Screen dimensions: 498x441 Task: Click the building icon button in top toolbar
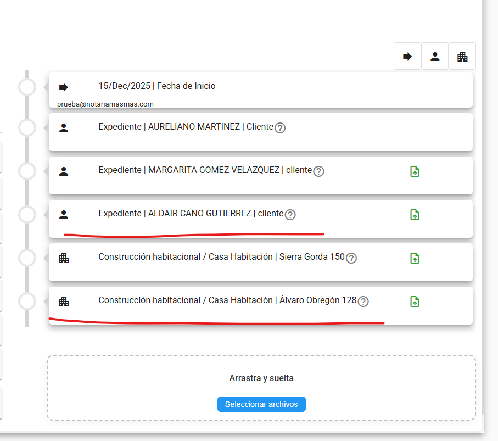(462, 56)
